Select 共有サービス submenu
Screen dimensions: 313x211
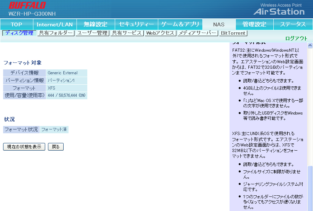127,33
